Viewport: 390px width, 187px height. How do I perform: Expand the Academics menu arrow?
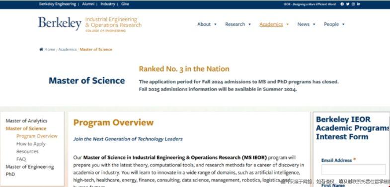click(288, 24)
